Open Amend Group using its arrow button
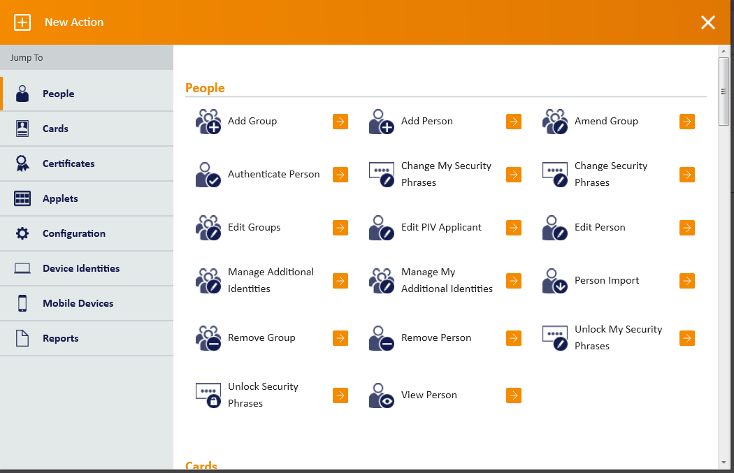The image size is (734, 473). coord(687,122)
